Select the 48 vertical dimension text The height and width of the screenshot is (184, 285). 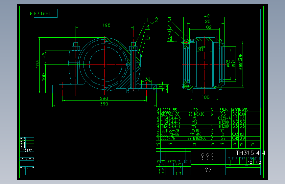(x=44, y=55)
